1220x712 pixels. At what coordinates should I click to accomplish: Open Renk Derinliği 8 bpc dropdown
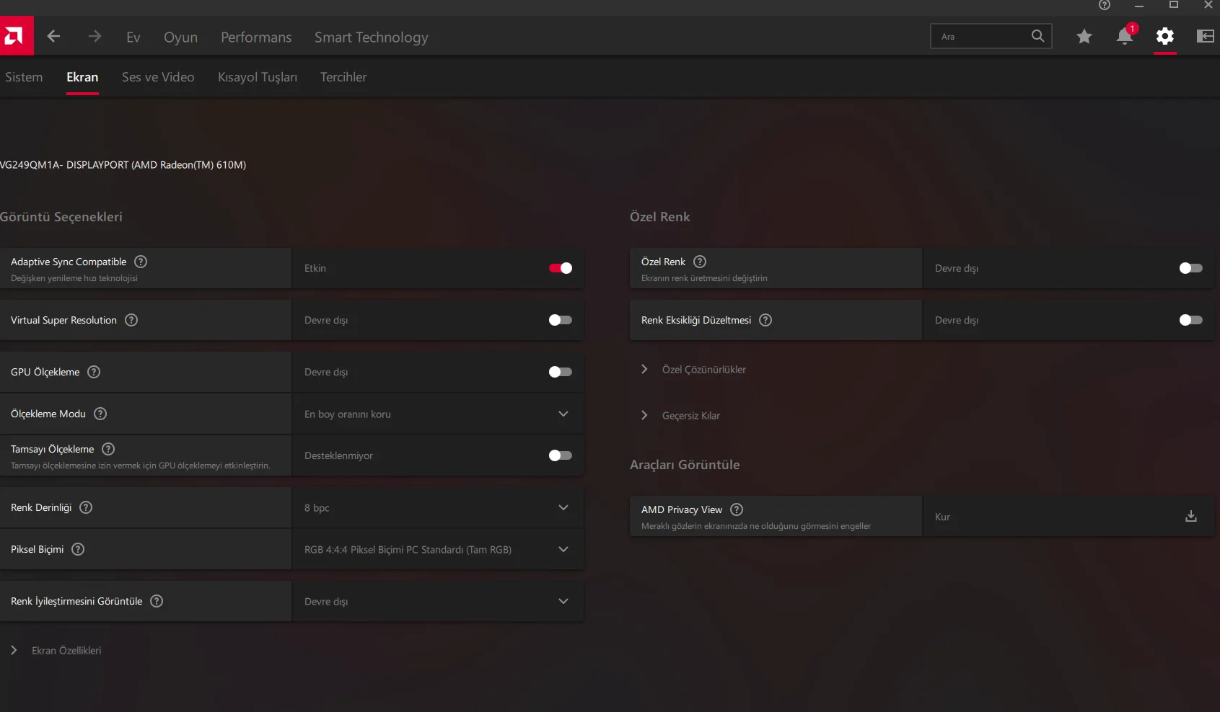[438, 507]
